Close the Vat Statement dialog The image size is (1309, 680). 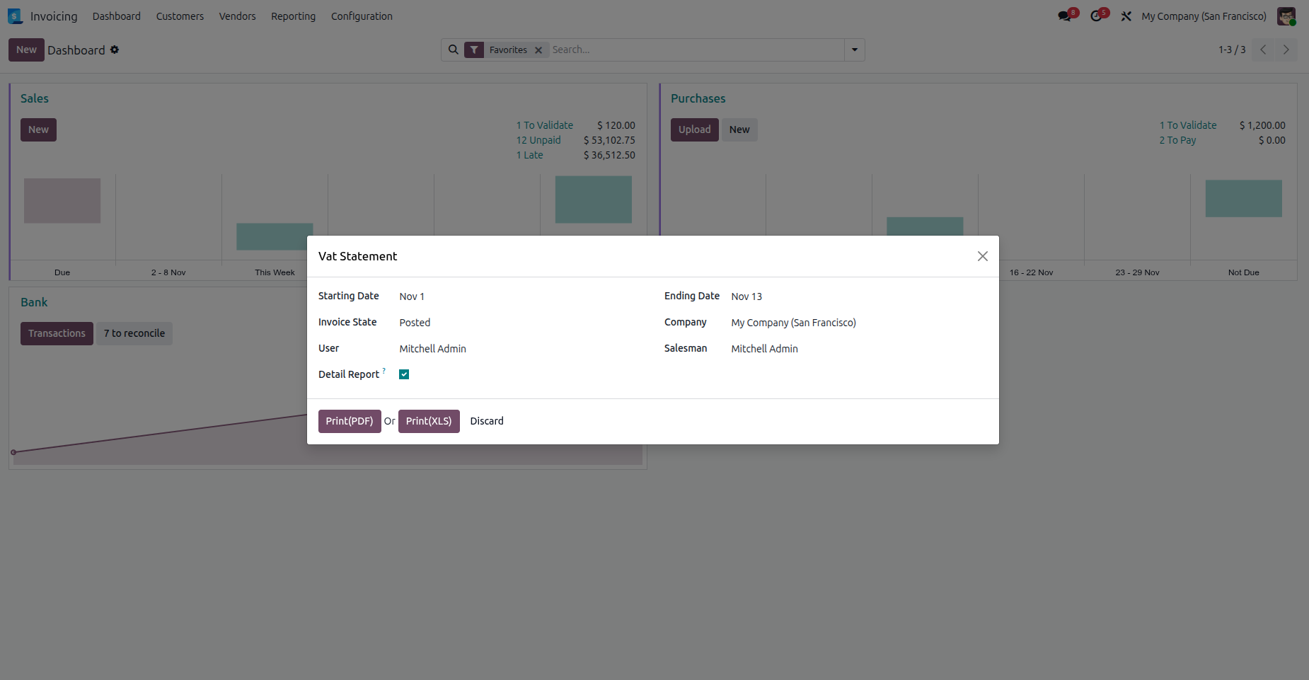tap(982, 256)
